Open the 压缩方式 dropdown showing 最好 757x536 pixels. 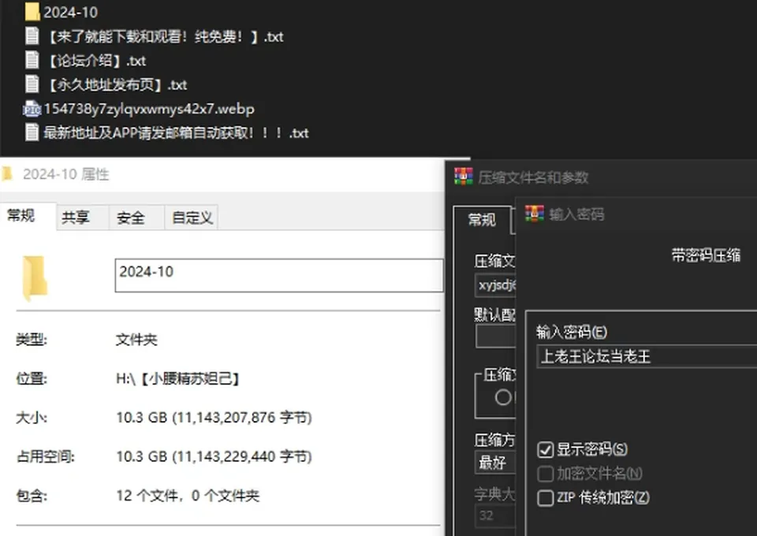[x=495, y=463]
